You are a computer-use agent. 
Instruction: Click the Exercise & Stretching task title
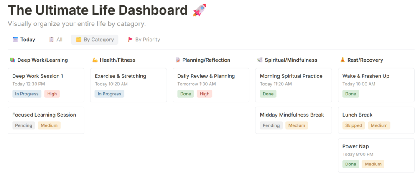tap(120, 76)
